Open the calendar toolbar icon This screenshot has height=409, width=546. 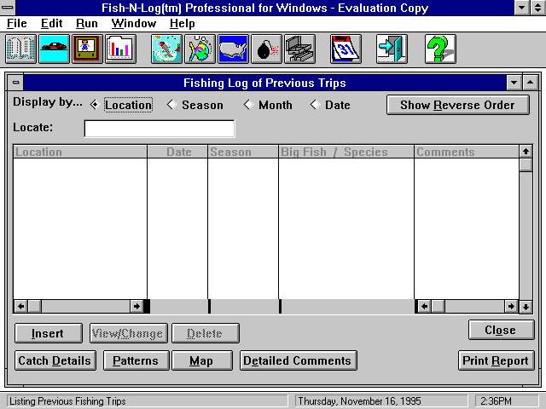[345, 49]
